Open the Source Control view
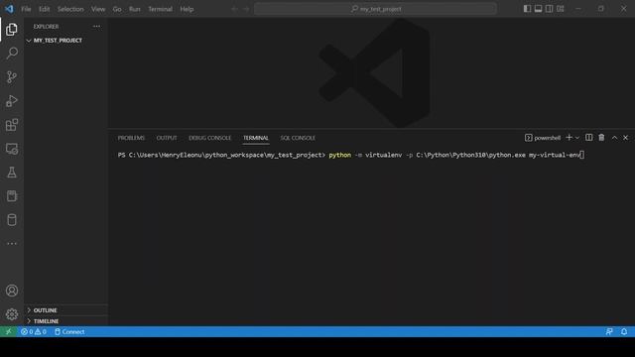 [x=12, y=77]
